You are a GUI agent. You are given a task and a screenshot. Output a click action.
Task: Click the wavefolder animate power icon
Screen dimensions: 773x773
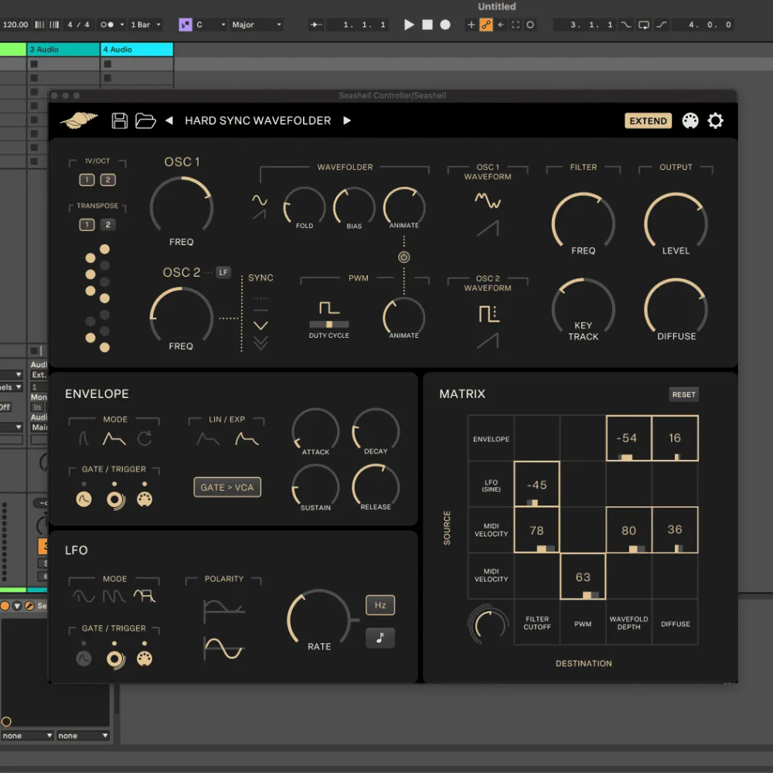404,257
